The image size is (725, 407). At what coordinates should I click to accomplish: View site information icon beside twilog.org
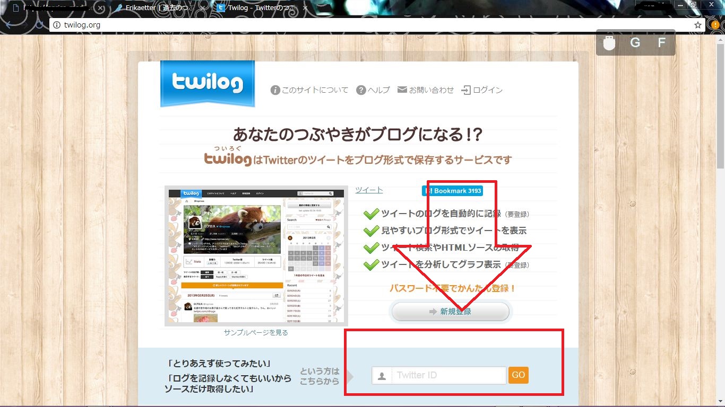57,25
